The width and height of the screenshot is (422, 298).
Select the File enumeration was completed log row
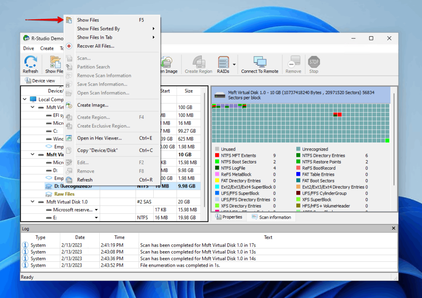[x=209, y=265]
